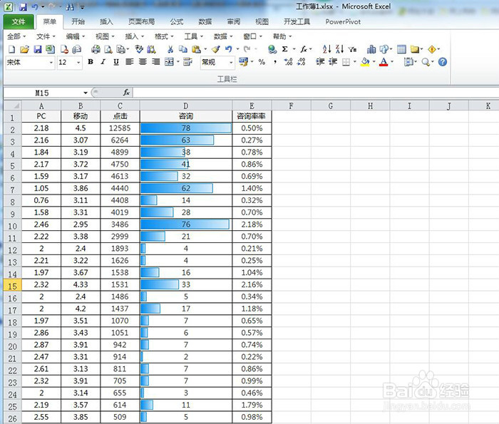The image size is (499, 424).
Task: Click the Percent style icon
Action: click(x=262, y=62)
